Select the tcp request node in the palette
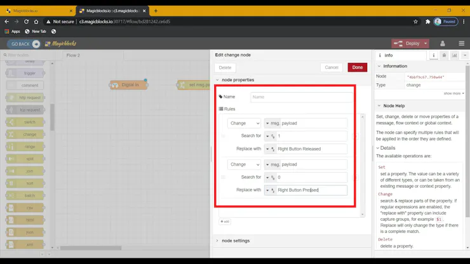 [x=25, y=110]
